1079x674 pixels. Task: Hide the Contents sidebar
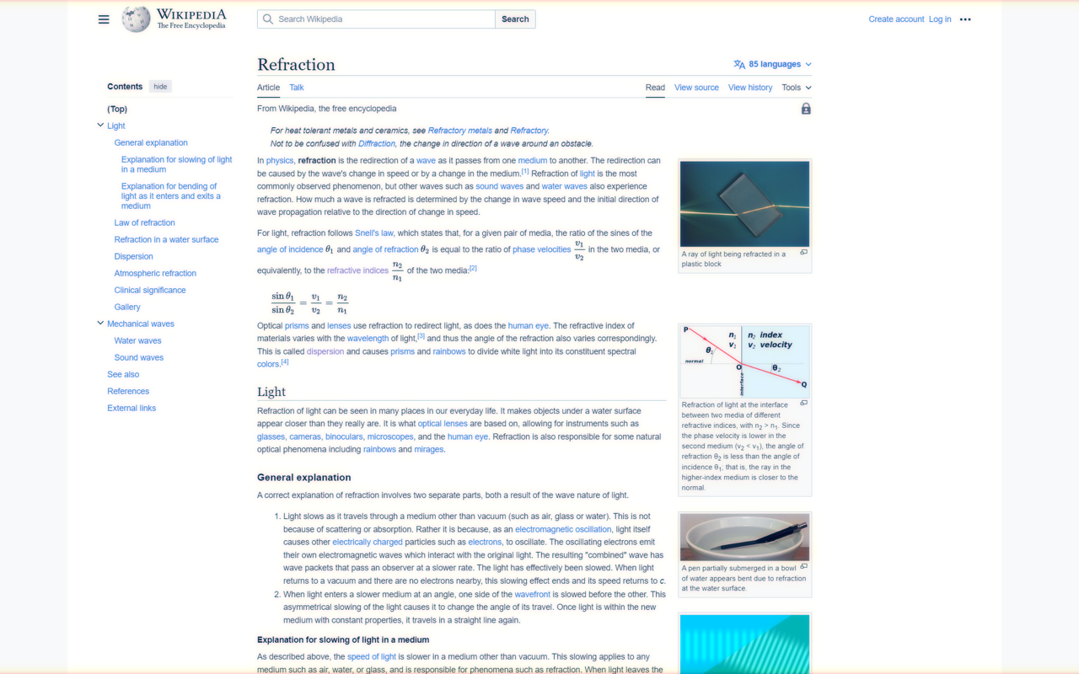[160, 86]
